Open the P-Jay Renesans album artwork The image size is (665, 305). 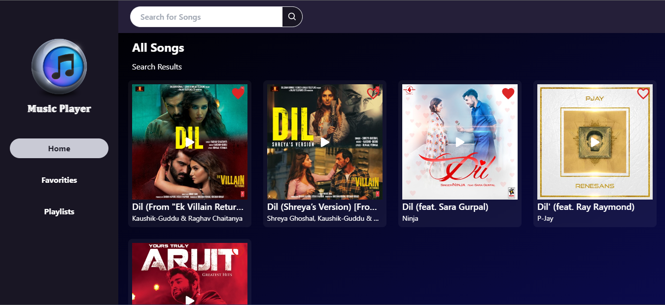(x=595, y=142)
